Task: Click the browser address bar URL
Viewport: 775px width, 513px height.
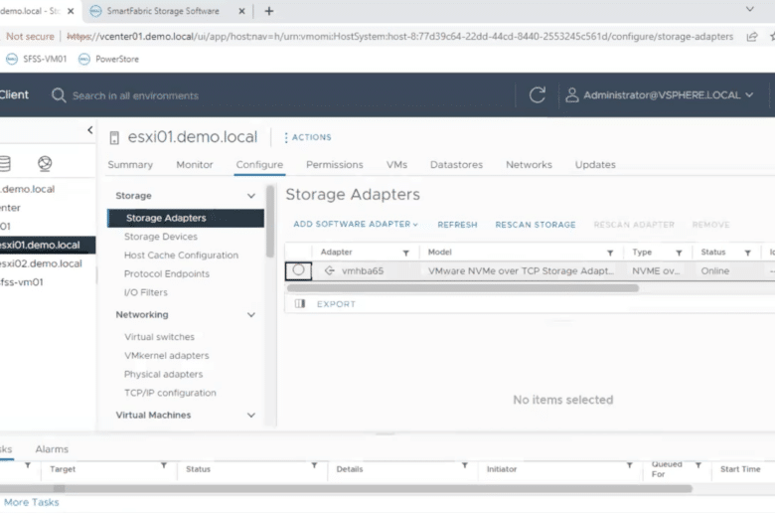Action: [399, 37]
